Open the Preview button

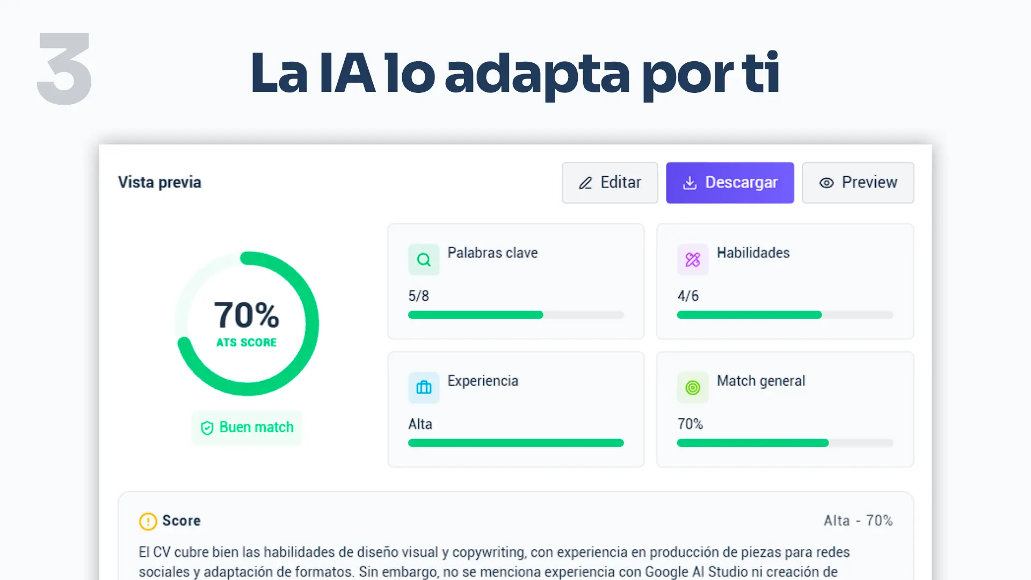858,183
